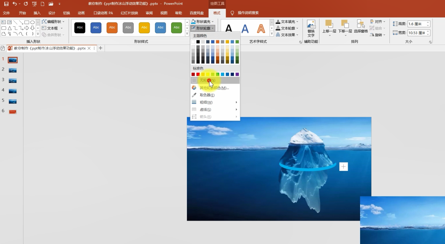445x244 pixels.
Task: Close the 形状轮廓 dropdown button
Action: click(x=203, y=28)
